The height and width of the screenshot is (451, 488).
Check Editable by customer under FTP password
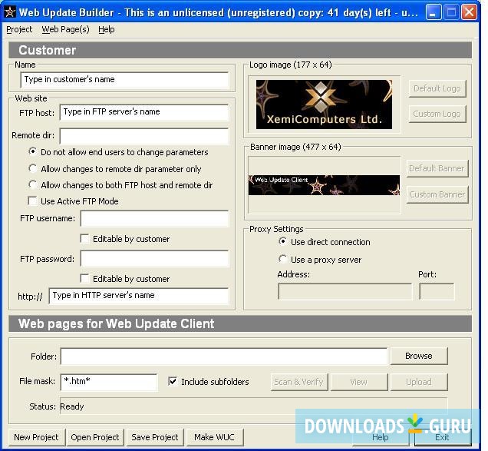tap(84, 278)
